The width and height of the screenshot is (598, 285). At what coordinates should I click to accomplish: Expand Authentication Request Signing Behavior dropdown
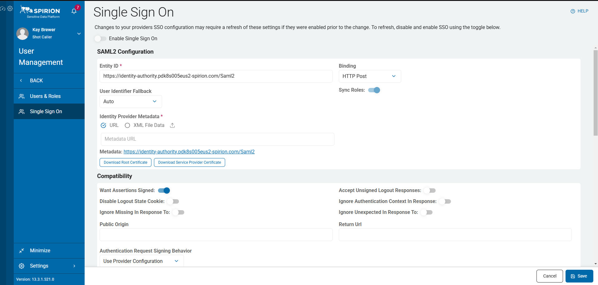pos(141,261)
